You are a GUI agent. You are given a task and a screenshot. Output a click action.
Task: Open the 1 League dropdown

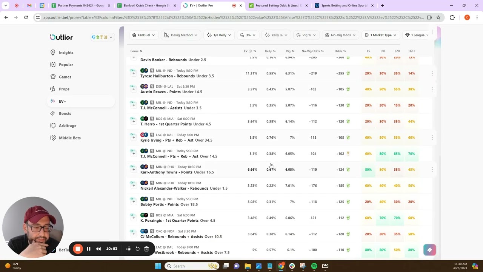coord(416,35)
